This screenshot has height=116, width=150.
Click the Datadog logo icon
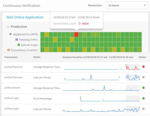[17, 39]
